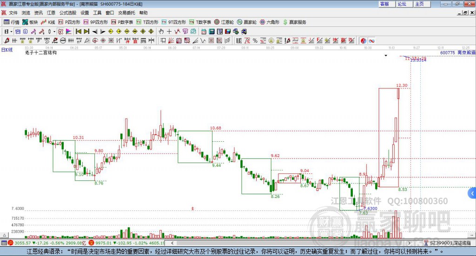
Task: Click the 老子十二宫结构 indicator label
Action: coord(41,53)
